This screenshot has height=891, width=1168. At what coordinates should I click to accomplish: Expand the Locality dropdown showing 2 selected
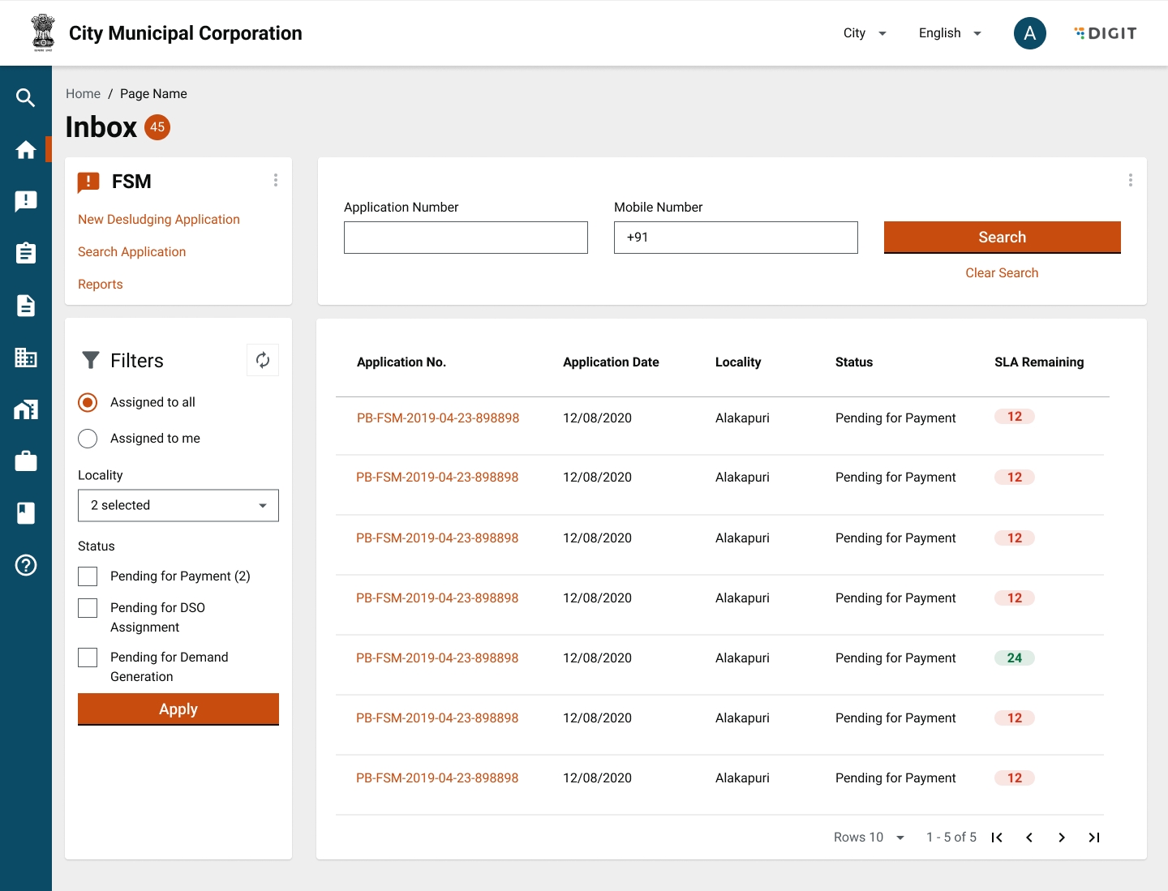[x=178, y=505]
